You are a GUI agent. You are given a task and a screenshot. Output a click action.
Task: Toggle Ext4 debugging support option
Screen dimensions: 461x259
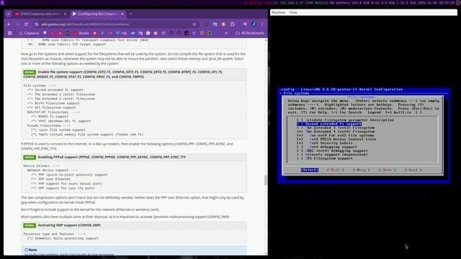326,147
